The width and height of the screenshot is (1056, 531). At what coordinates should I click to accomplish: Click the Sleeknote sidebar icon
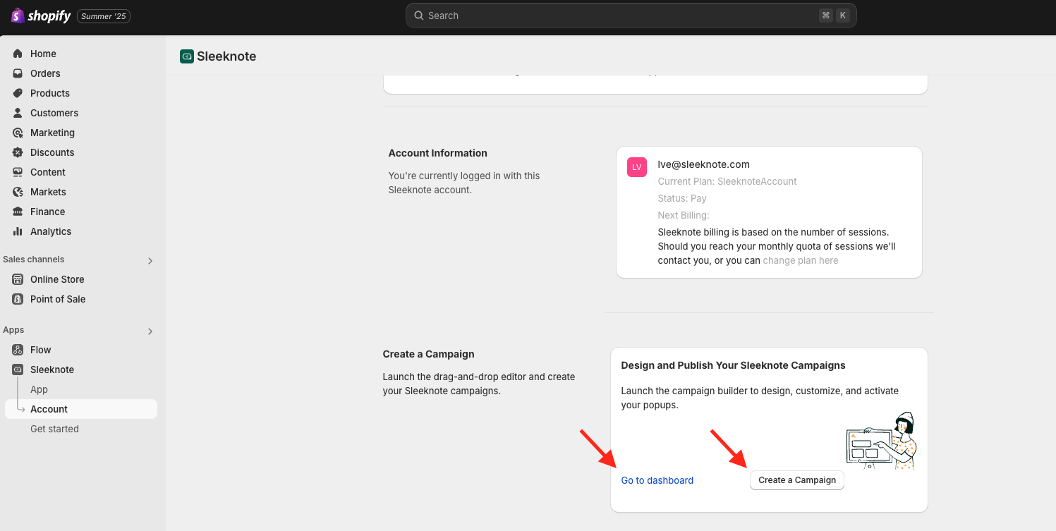click(x=18, y=370)
